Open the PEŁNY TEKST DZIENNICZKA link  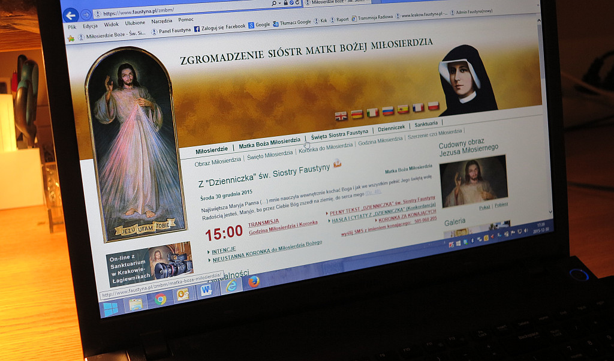pos(382,206)
